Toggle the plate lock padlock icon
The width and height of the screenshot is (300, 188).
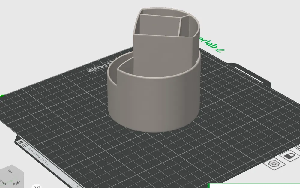pyautogui.click(x=290, y=155)
